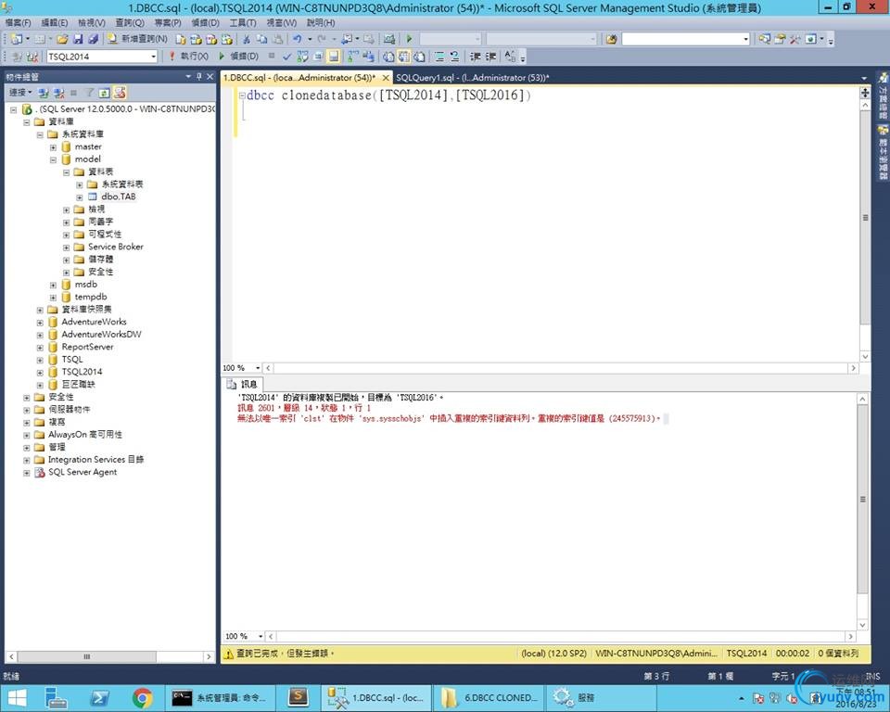Viewport: 890px width, 712px height.
Task: Open the TSQL2014 database dropdown
Action: 153,57
